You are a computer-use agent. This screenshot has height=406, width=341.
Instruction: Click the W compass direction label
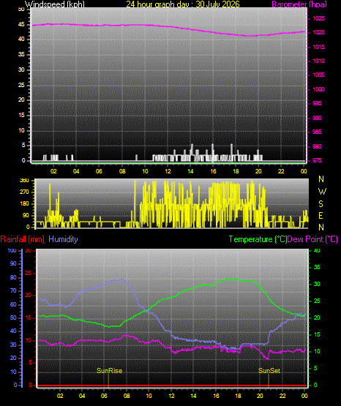point(322,192)
